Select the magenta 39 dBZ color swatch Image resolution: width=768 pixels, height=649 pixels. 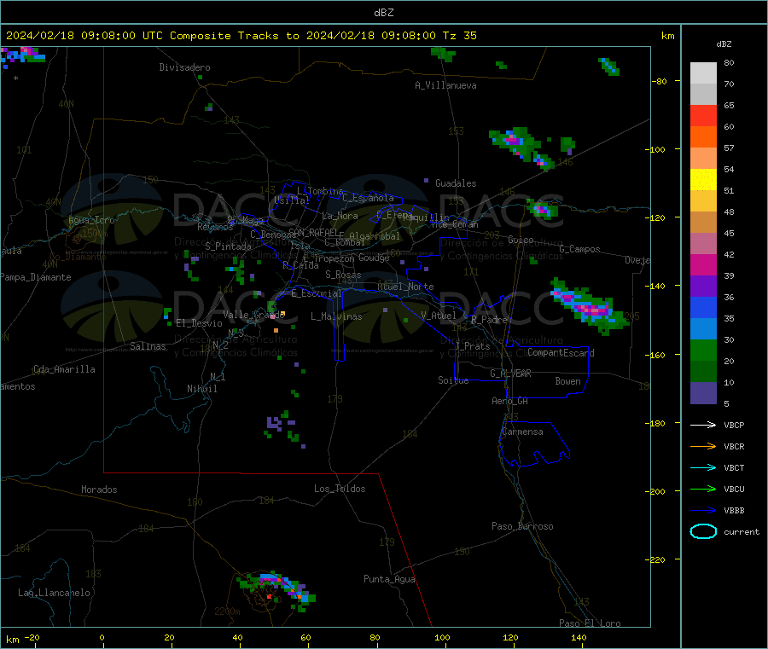point(703,264)
